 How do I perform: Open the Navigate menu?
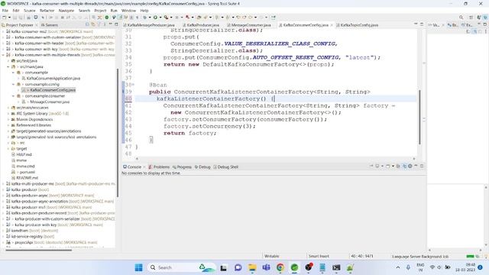[66, 11]
